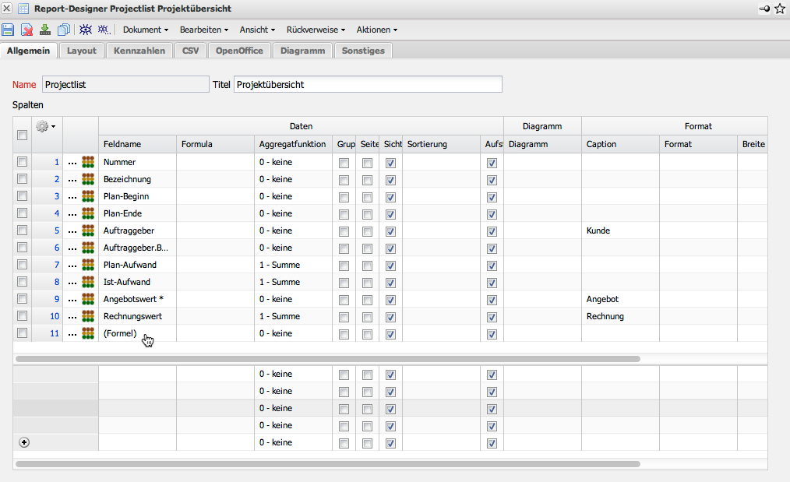This screenshot has width=790, height=482.
Task: Click the blue floppy disk save icon
Action: [9, 30]
